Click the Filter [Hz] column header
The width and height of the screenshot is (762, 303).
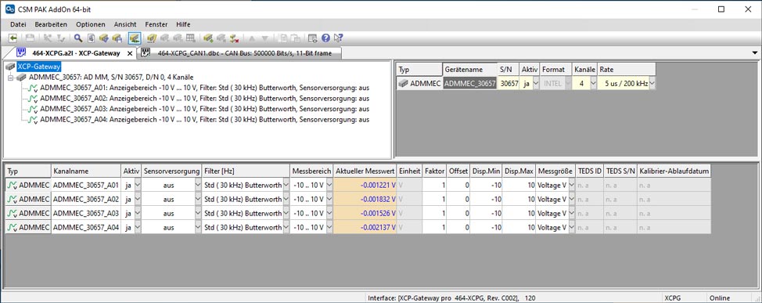point(246,171)
